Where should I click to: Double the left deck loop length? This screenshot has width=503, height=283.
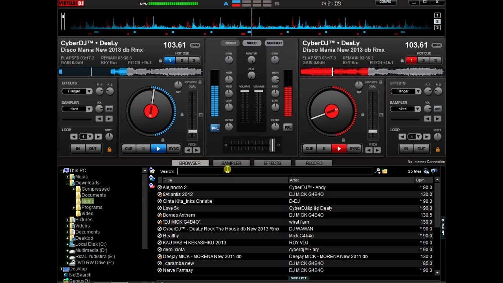pos(98,137)
